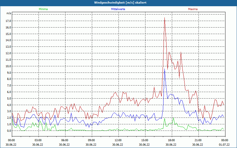Click the 2,0 y-axis value

pyautogui.click(x=9, y=118)
